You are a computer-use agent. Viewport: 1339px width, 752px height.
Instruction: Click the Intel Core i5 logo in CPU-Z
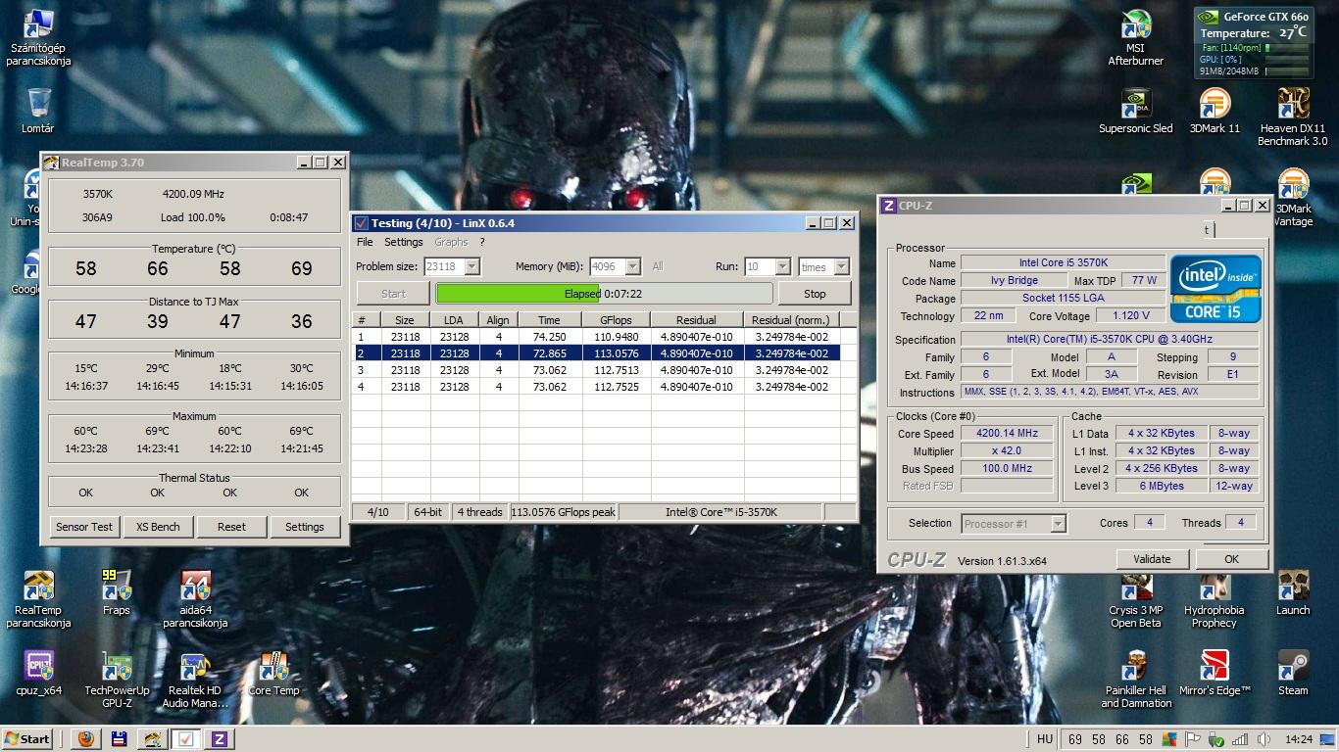click(x=1215, y=289)
